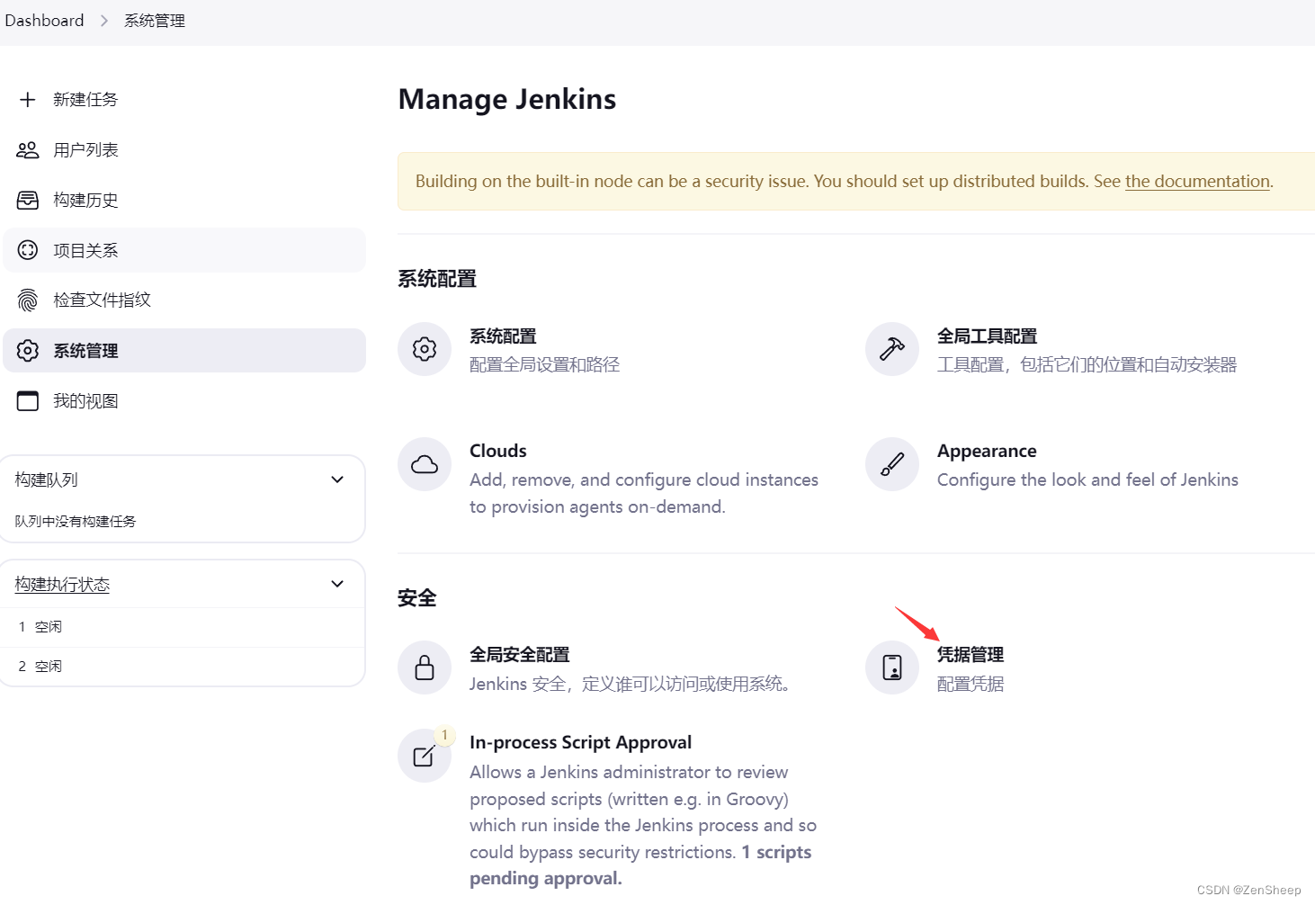This screenshot has height=905, width=1315.
Task: Click the inbox icon for 构建历史
Action: click(28, 200)
